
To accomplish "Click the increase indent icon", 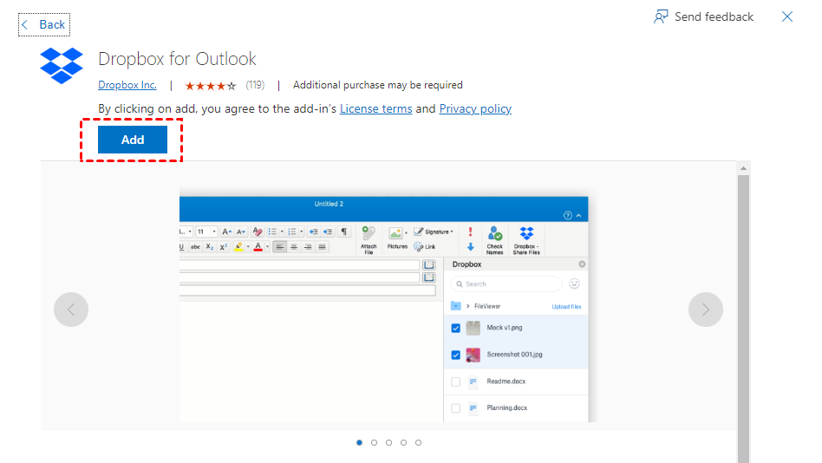I will pos(328,231).
